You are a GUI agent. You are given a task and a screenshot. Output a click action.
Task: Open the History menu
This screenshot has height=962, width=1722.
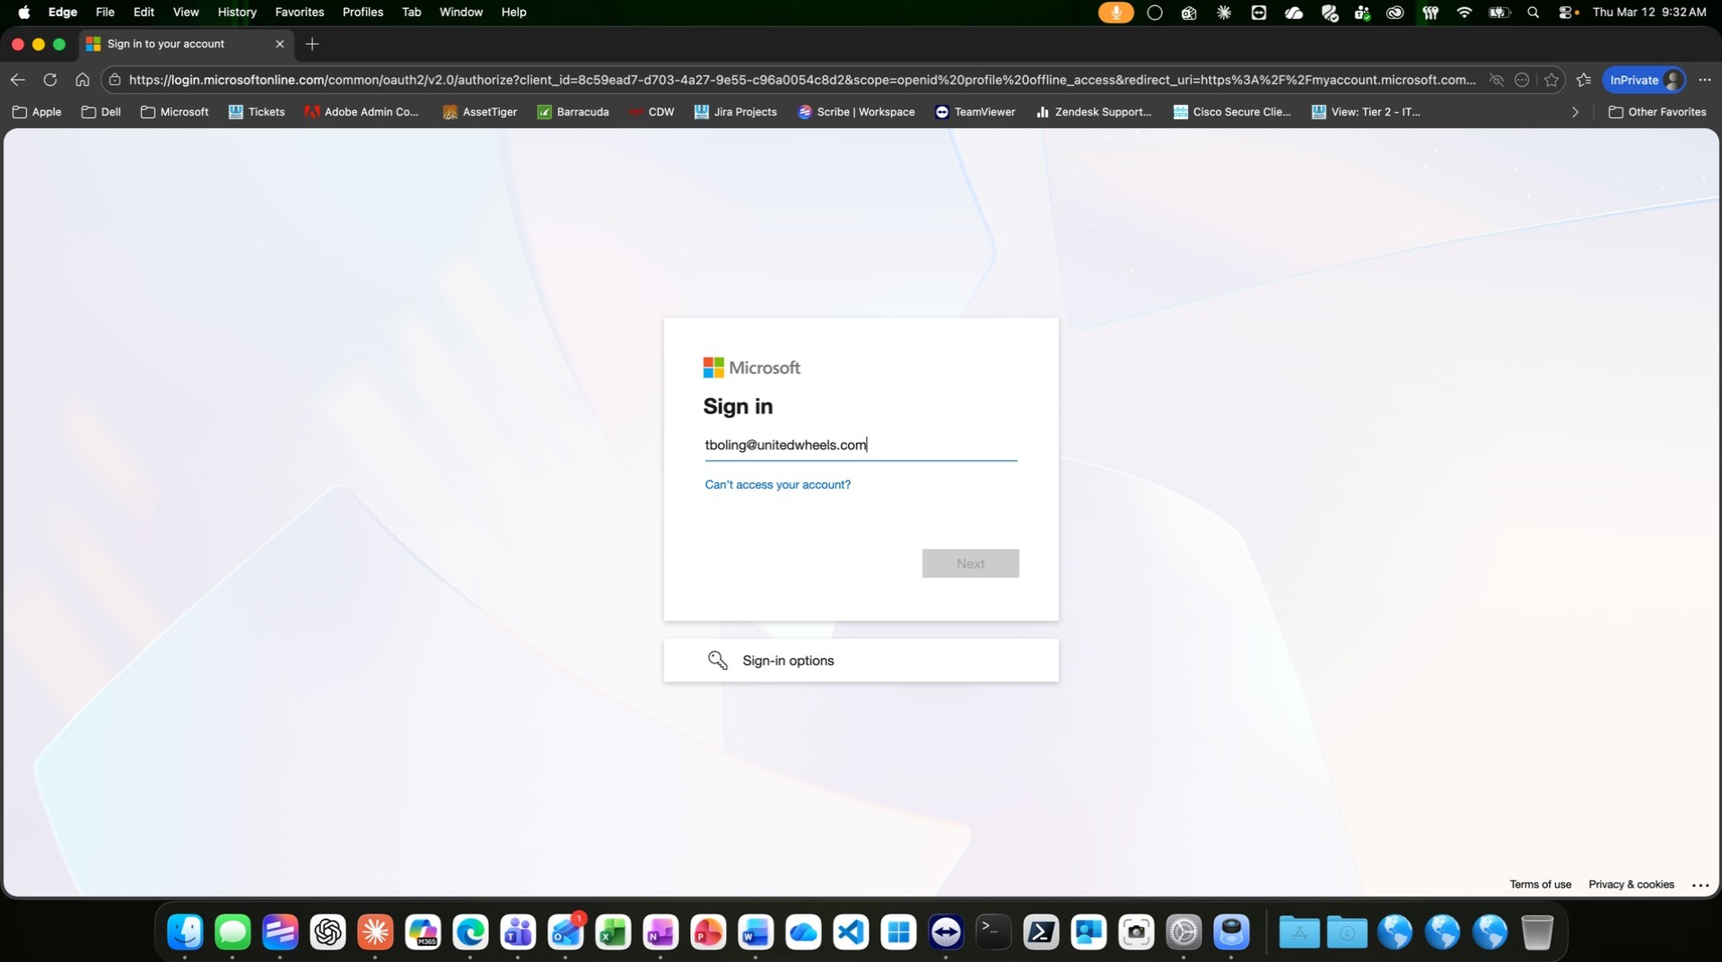tap(237, 13)
